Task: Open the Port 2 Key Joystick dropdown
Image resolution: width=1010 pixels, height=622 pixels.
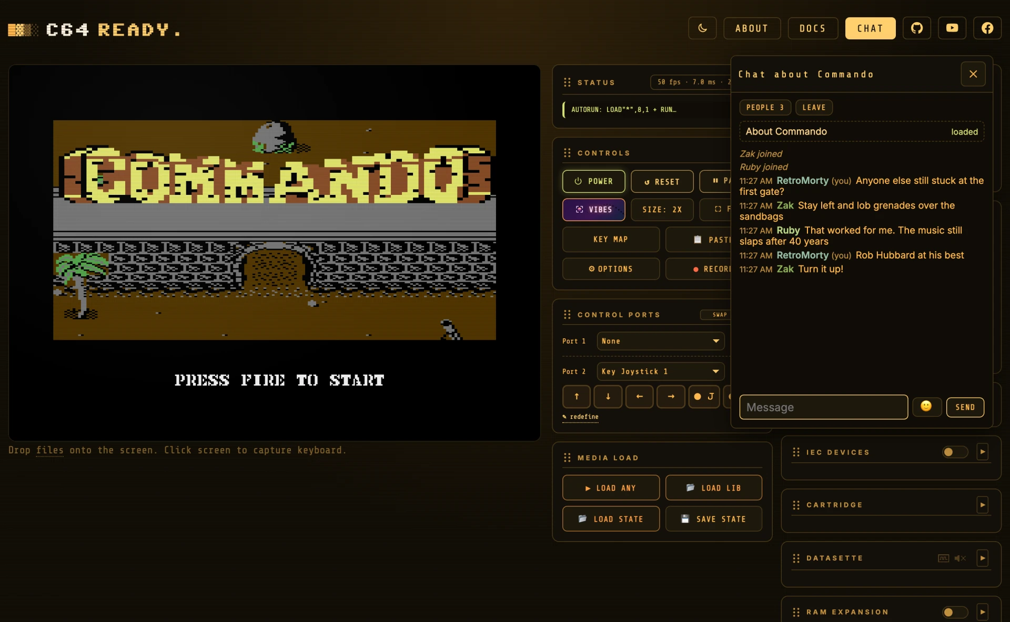Action: tap(661, 371)
